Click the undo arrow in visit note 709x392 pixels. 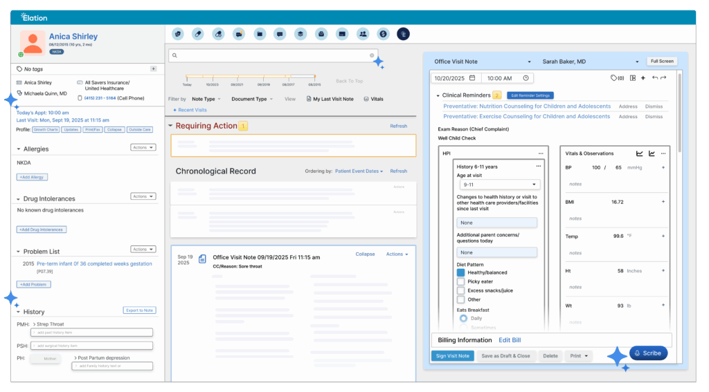coord(655,78)
